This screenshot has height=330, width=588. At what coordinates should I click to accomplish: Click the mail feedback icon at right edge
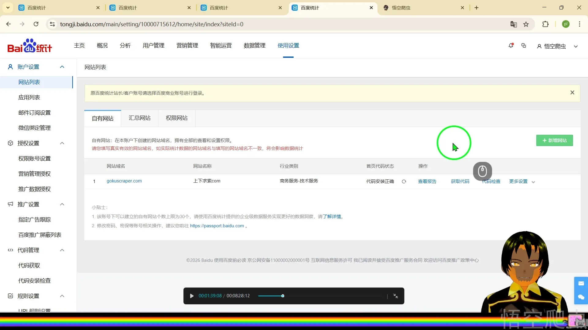tap(581, 284)
